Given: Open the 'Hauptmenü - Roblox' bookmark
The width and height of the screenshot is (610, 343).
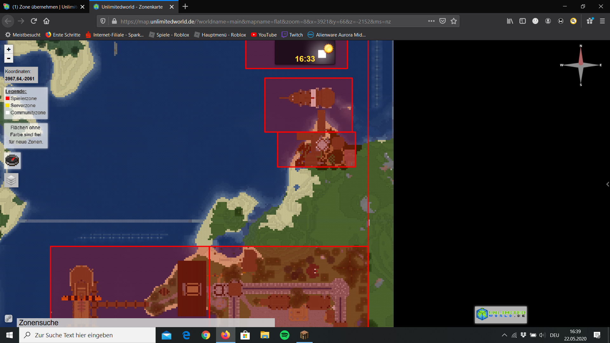Looking at the screenshot, I should pyautogui.click(x=220, y=35).
